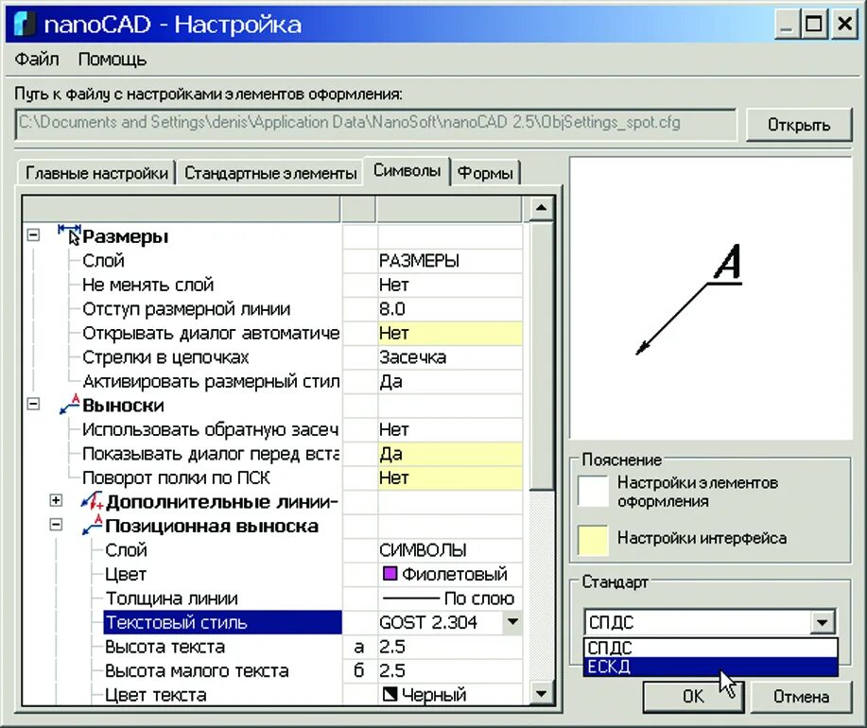Select Открывать диалог автоматически row
Image resolution: width=867 pixels, height=728 pixels.
pos(211,333)
